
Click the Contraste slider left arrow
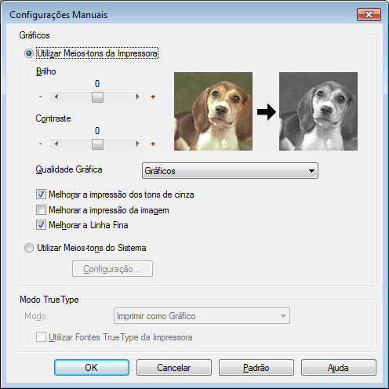coord(56,144)
